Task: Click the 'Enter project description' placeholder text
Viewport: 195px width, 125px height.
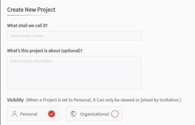Action: click(31, 61)
